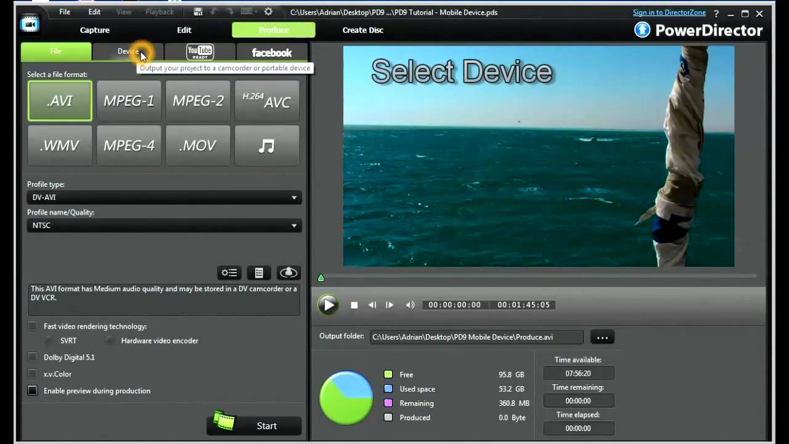This screenshot has width=789, height=444.
Task: Click the green preview position marker
Action: tap(321, 277)
